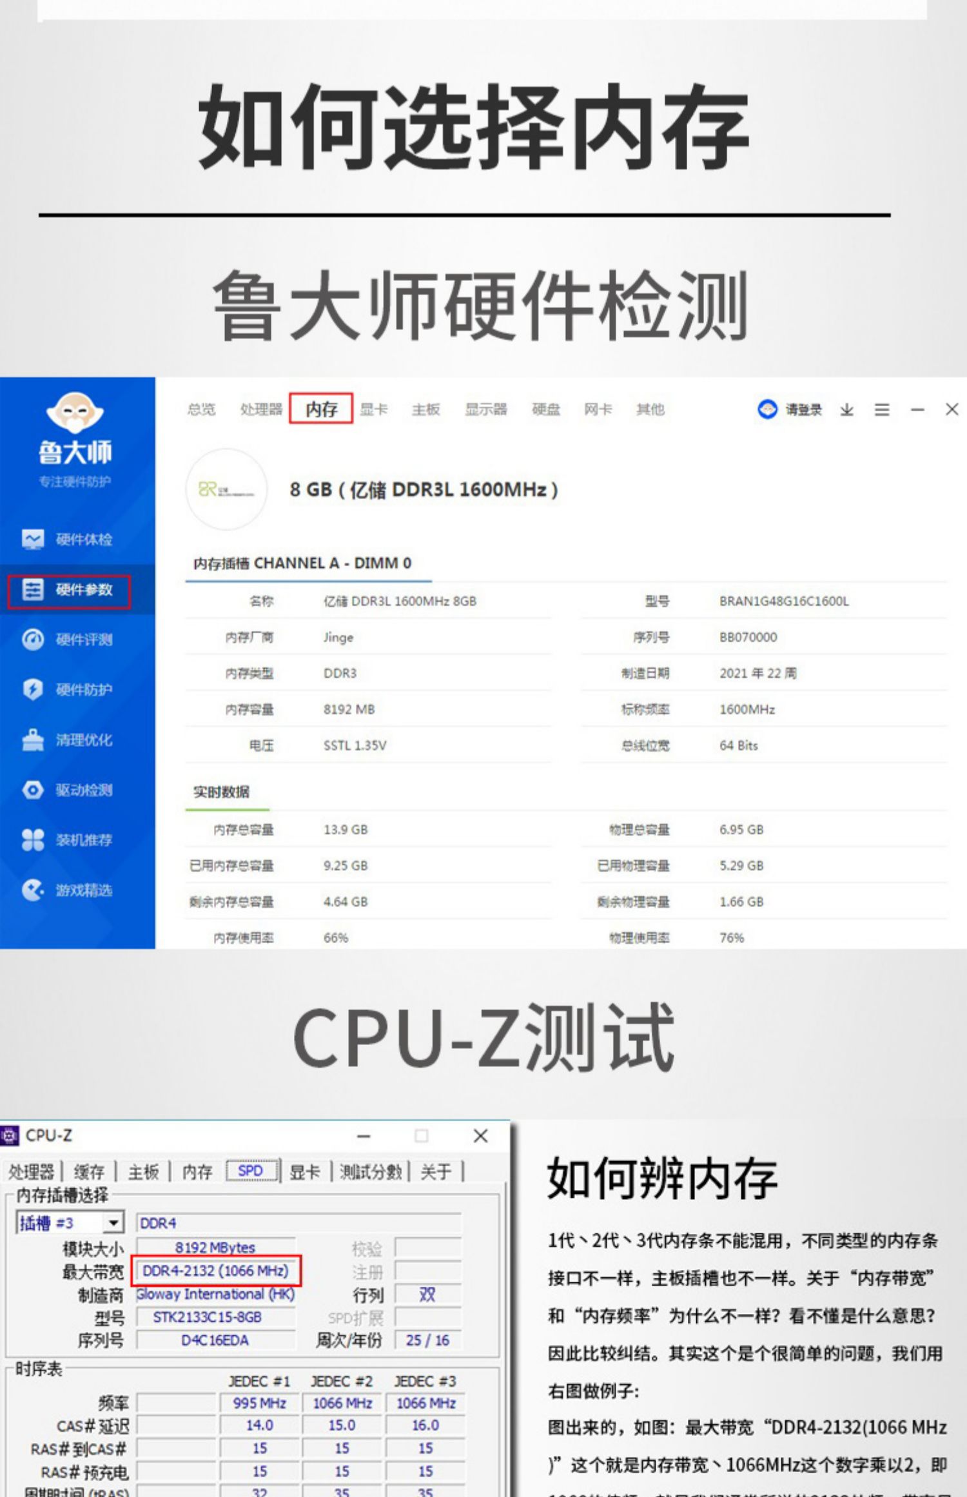Click the download arrow icon in 鲁大师
967x1497 pixels.
847,409
